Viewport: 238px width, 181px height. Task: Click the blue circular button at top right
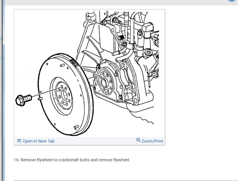click(x=231, y=1)
